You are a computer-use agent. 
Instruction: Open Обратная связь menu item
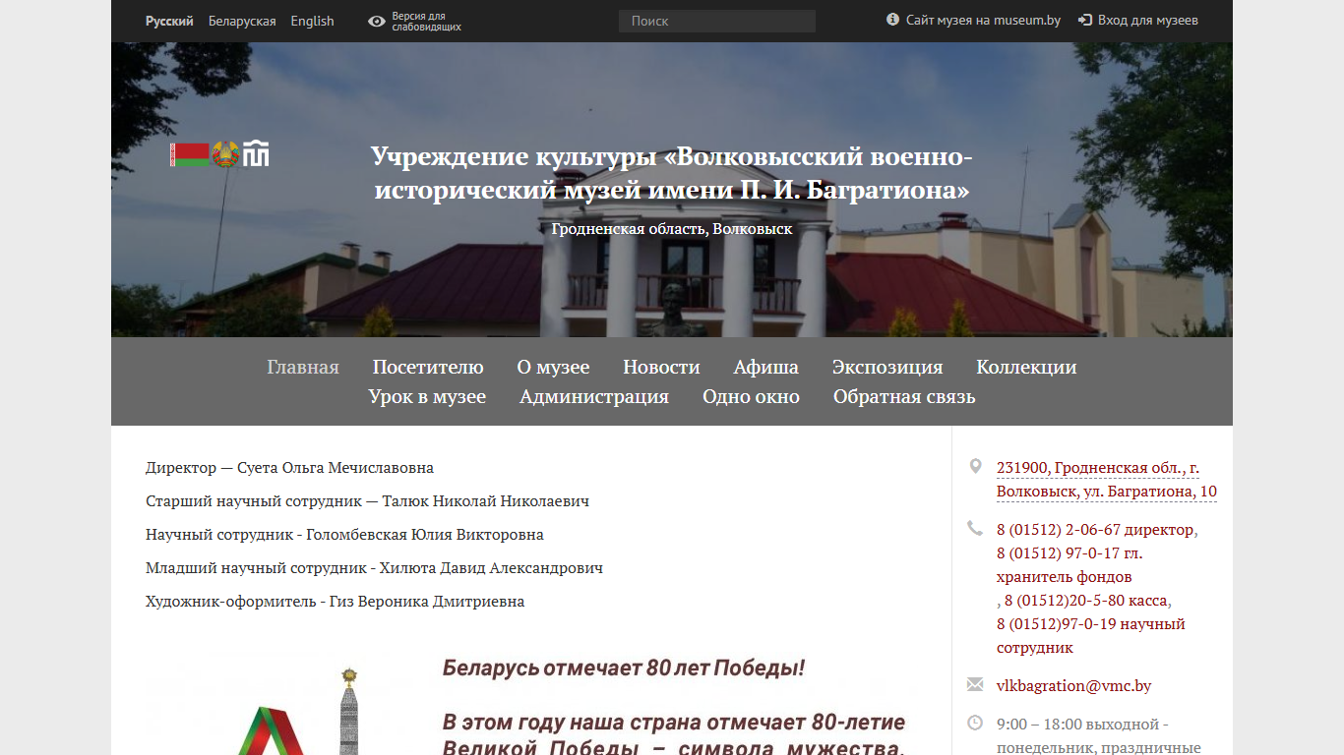point(904,397)
